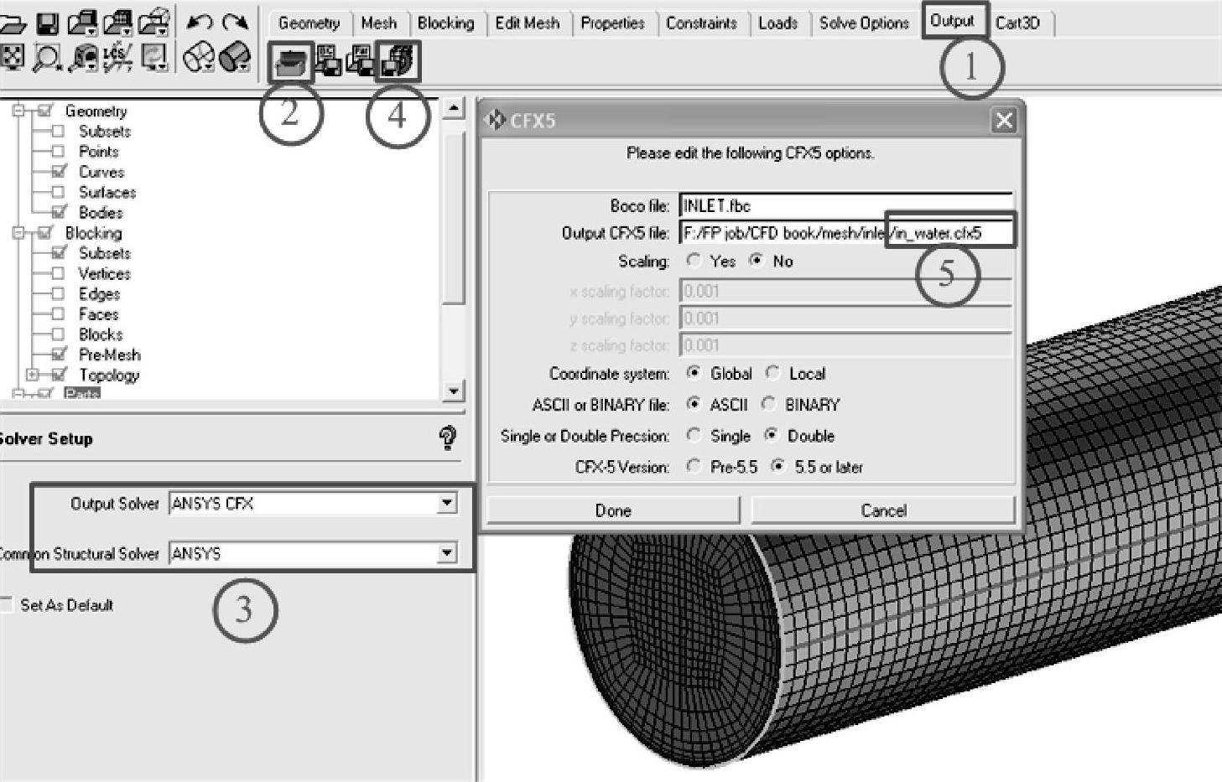Viewport: 1222px width, 782px height.
Task: Click the Select Solver toolbox icon
Action: tap(290, 62)
